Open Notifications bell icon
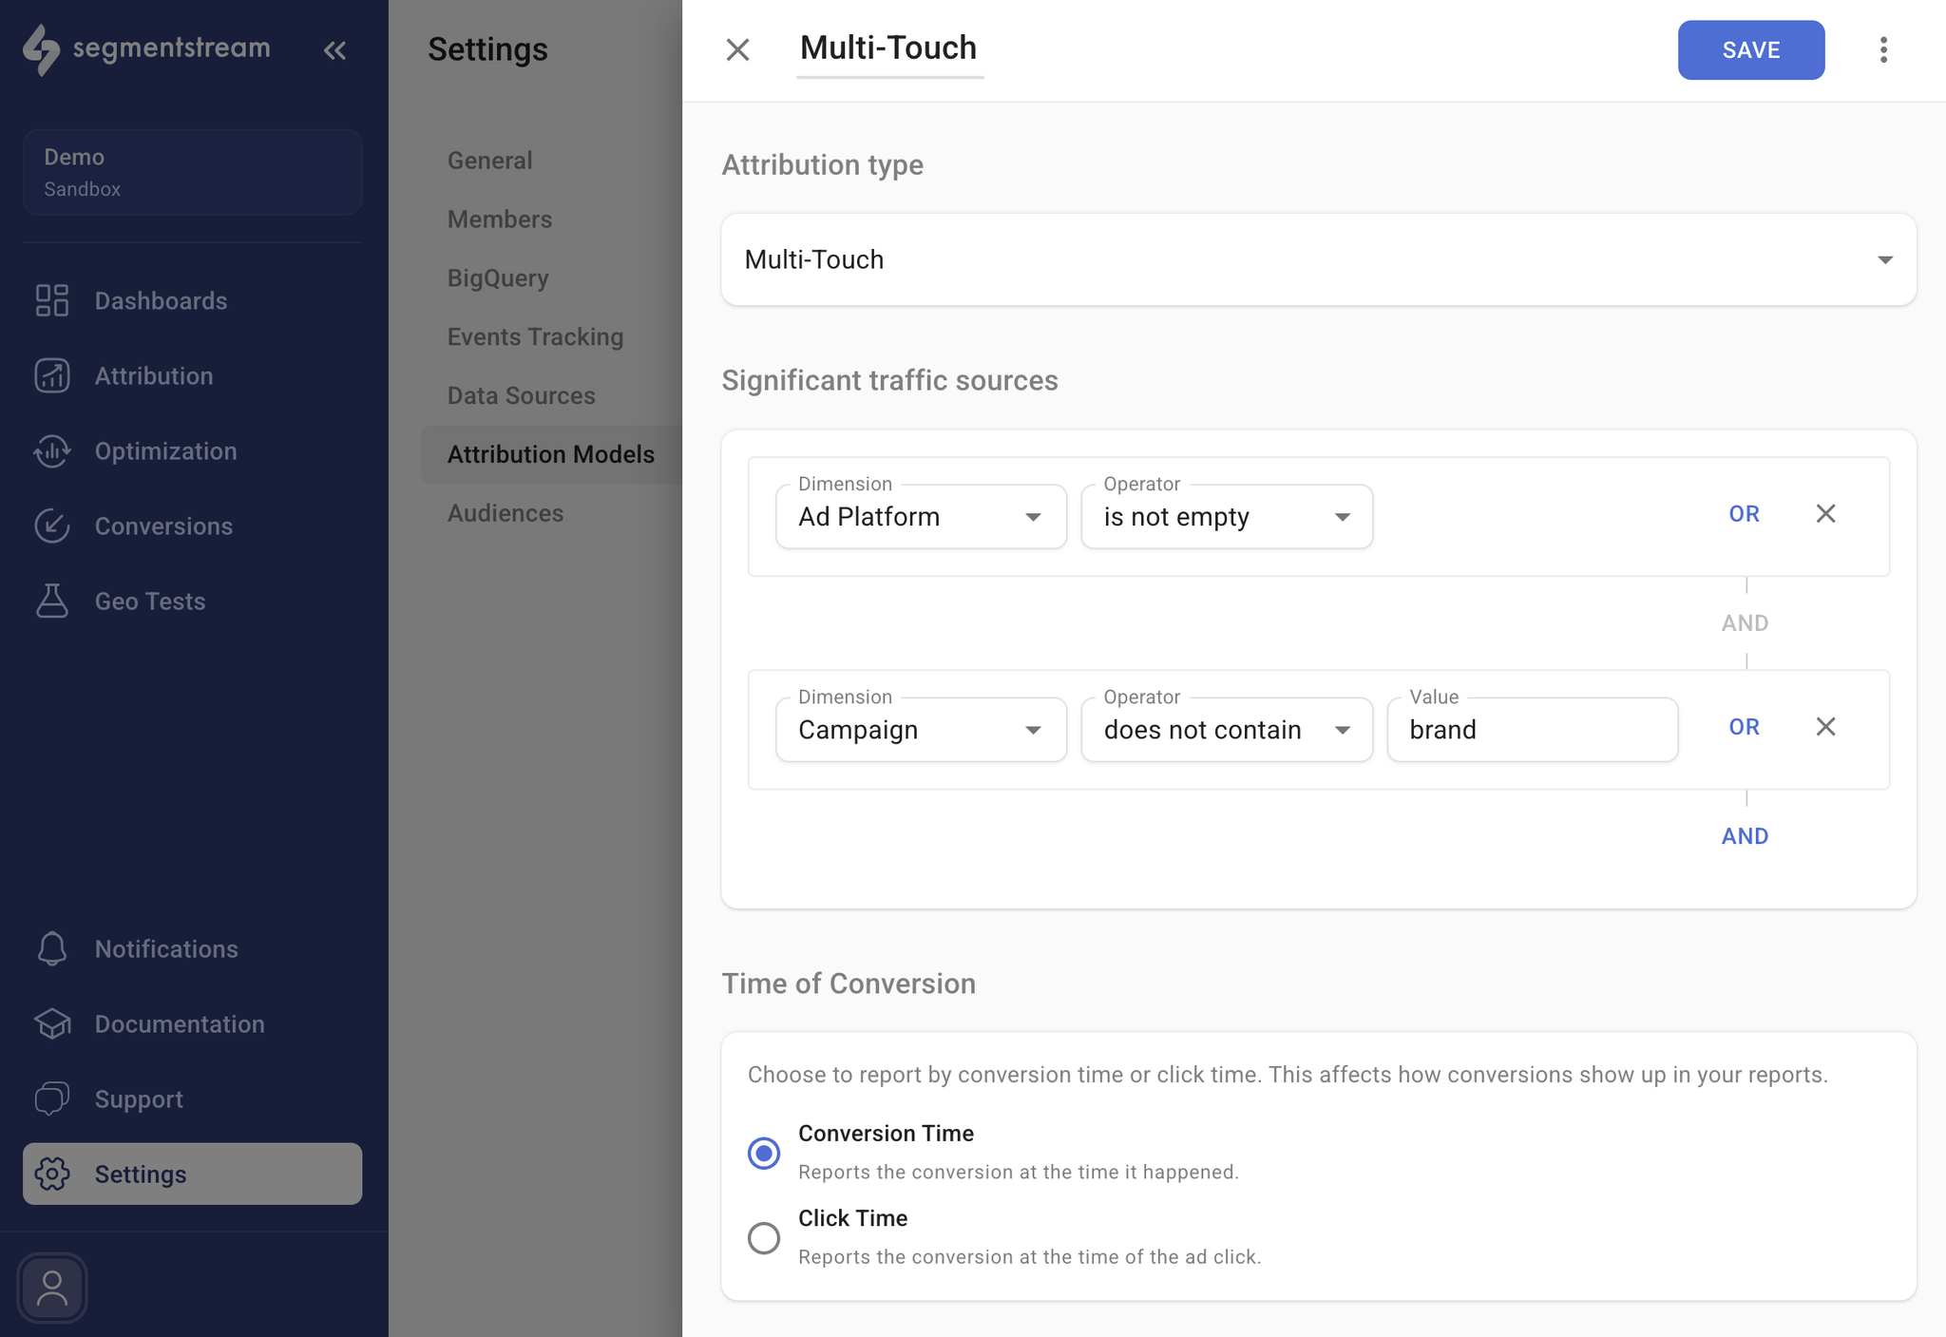The image size is (1946, 1337). (x=52, y=948)
